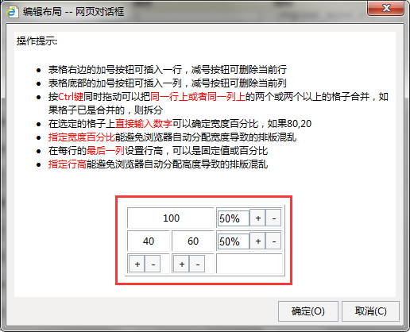
Task: Select the layout cell showing 40
Action: coord(149,241)
